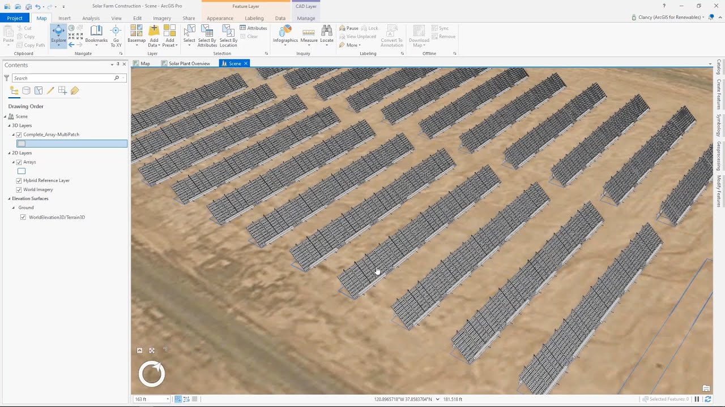Switch to the Insert ribbon tab
Screen dimensions: 725x407
(x=65, y=18)
